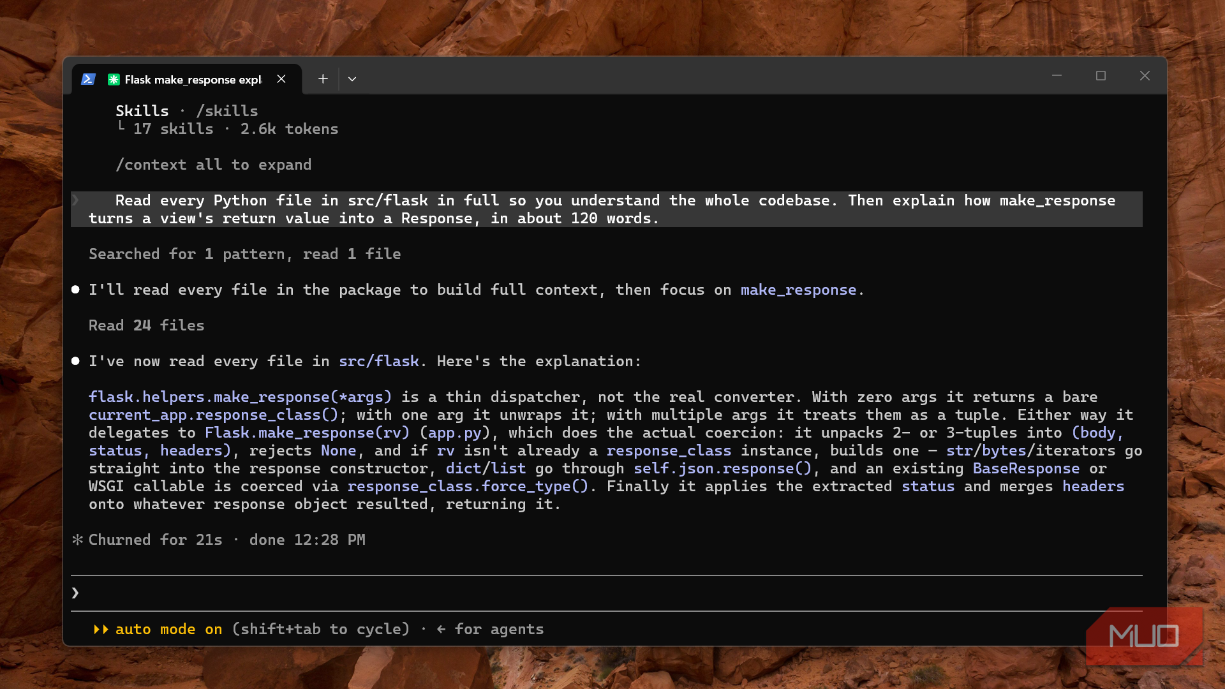Click "Searched for 1 pattern, read 1 file"
Viewport: 1225px width, 689px height.
tap(244, 254)
